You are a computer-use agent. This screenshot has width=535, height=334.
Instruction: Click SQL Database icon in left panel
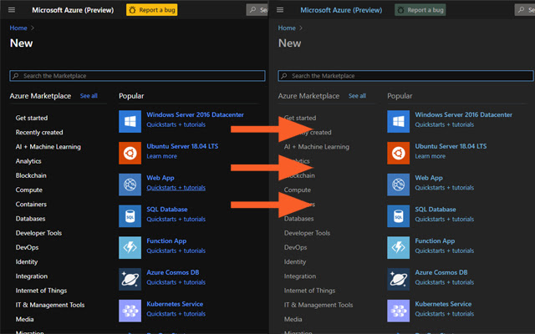pyautogui.click(x=130, y=216)
